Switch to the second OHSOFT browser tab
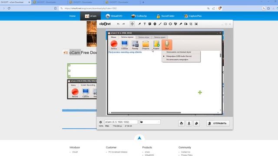 50,2
